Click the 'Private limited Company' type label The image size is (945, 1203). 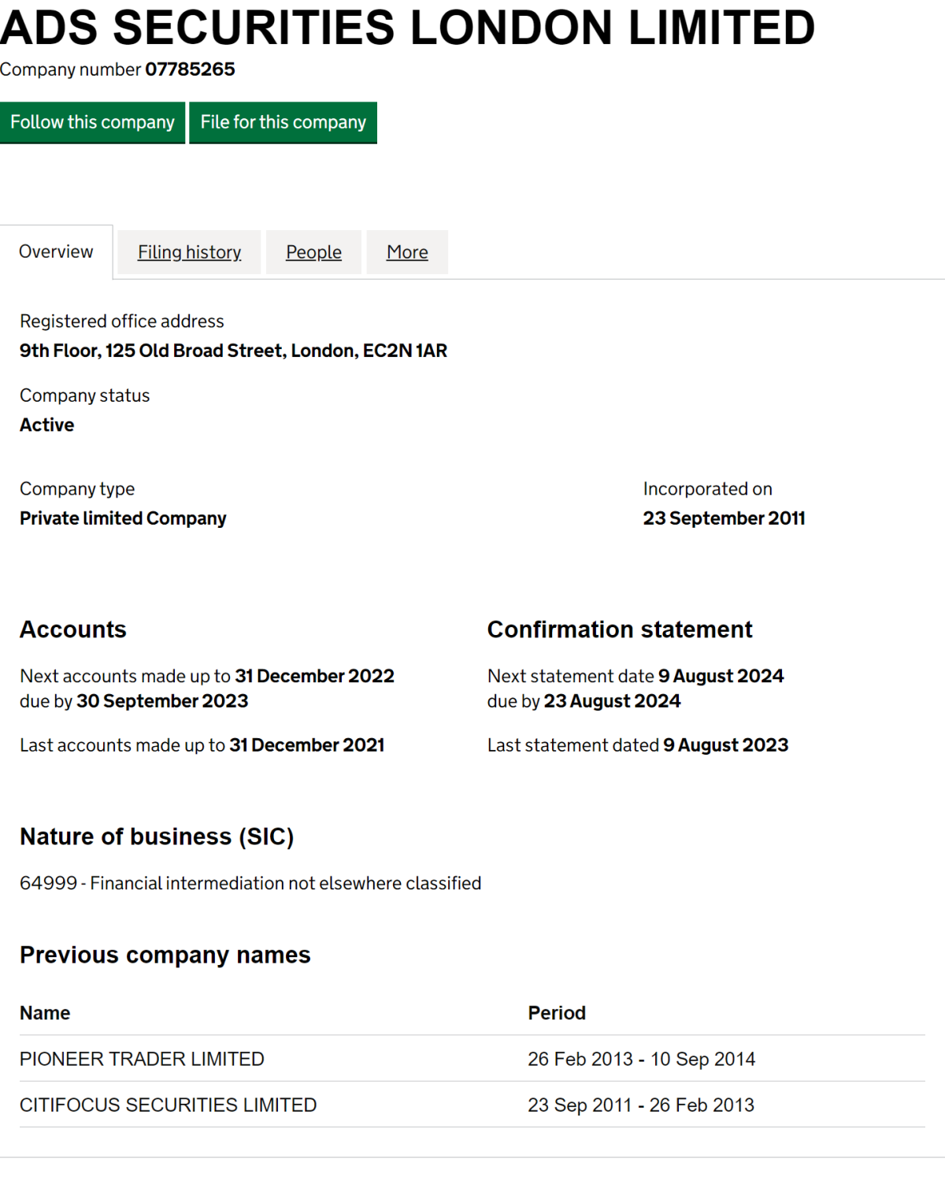point(123,518)
